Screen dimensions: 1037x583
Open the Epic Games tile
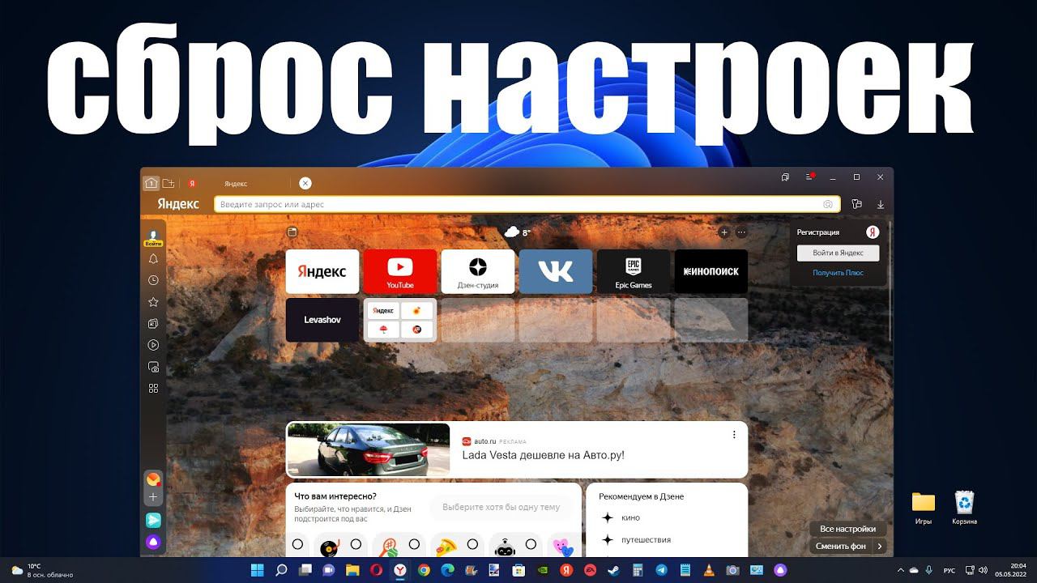point(634,271)
